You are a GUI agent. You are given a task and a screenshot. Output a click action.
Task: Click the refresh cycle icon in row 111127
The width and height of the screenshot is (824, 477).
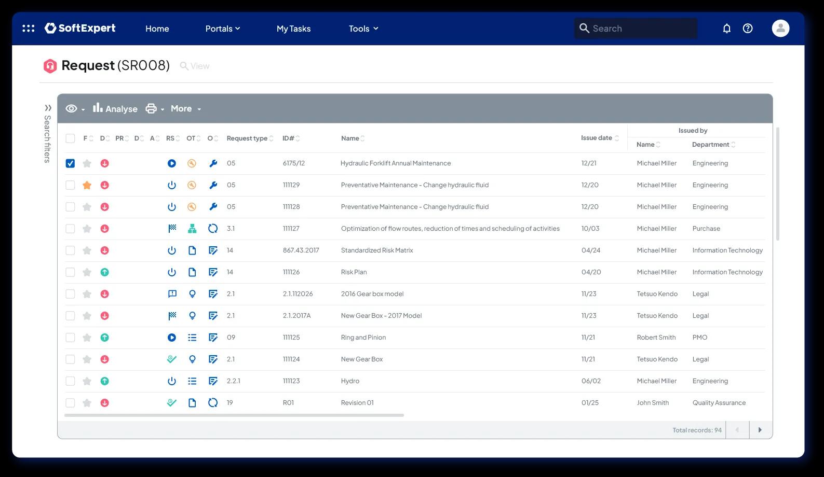coord(213,229)
